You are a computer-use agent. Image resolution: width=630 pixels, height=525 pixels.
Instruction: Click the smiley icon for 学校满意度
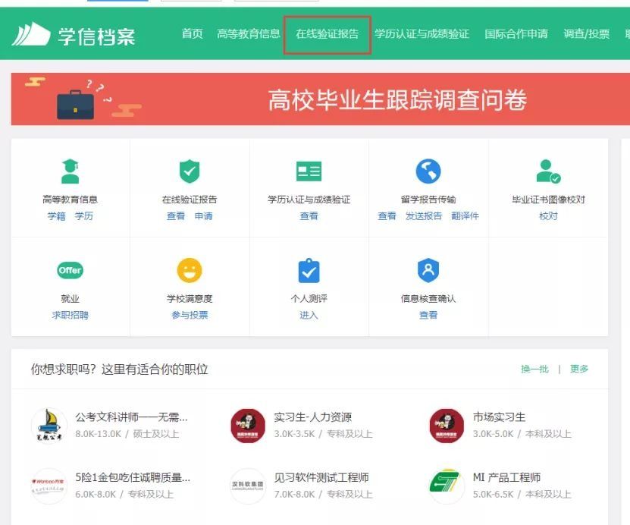click(190, 270)
